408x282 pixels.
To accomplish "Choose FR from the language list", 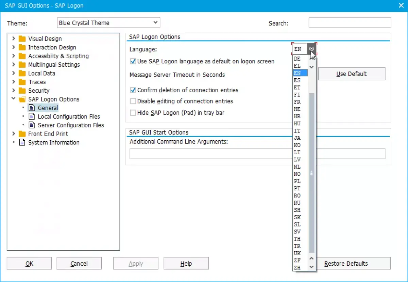I will pos(300,102).
